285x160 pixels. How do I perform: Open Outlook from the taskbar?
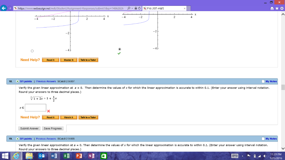[41, 156]
